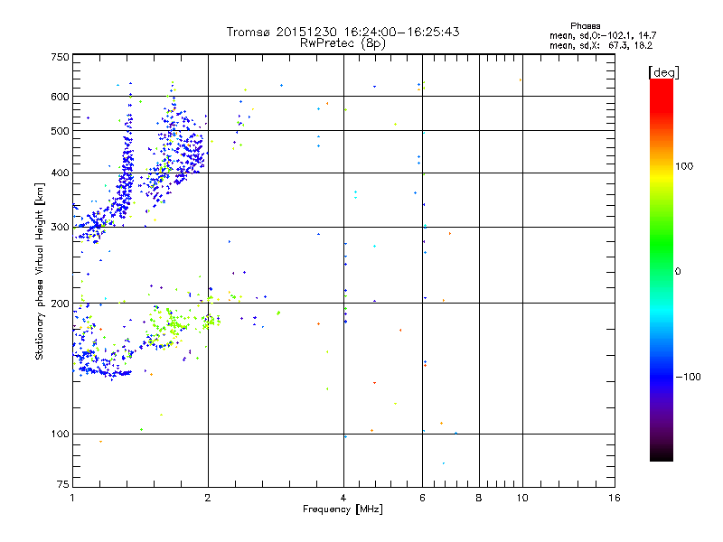Click the frequency tick label "16"
723x542 pixels.
click(615, 498)
